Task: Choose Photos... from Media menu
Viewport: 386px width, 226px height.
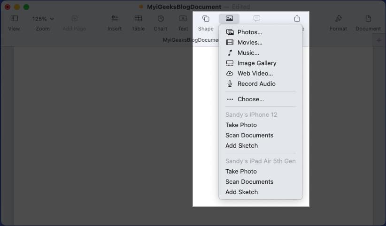Action: coord(261,32)
